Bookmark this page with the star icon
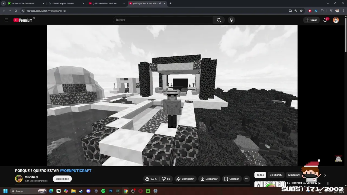This screenshot has width=347, height=195. coord(301,11)
